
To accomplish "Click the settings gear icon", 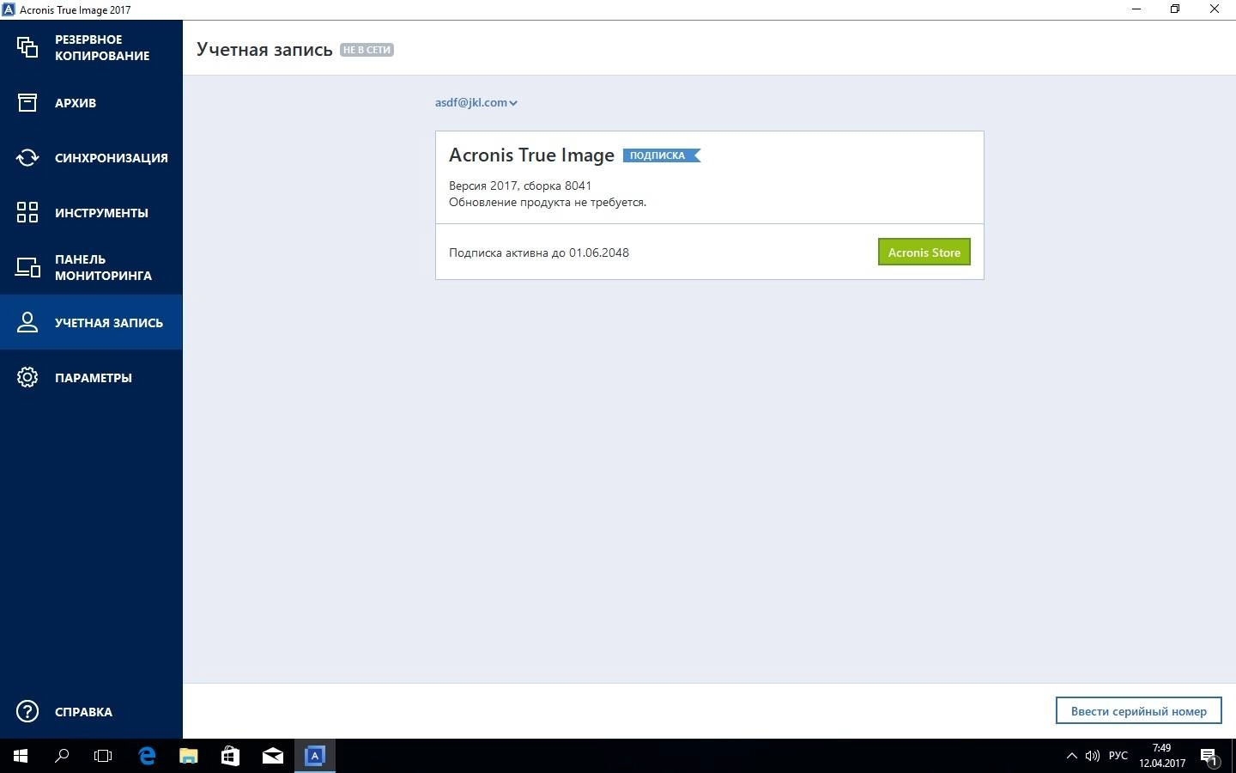I will [x=27, y=377].
